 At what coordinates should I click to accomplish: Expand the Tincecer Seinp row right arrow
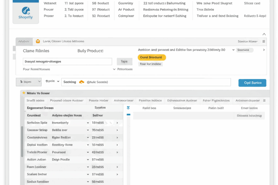[117, 130]
